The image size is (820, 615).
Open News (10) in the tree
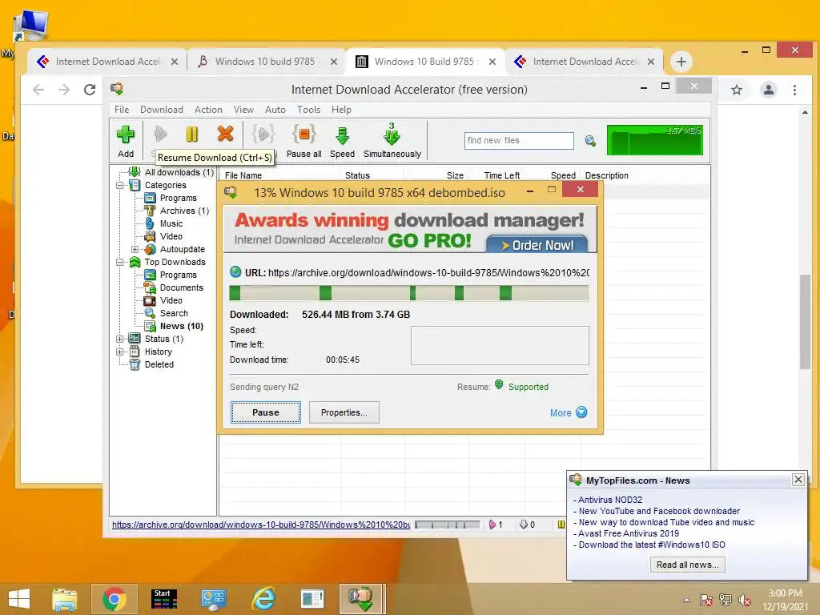tap(182, 326)
